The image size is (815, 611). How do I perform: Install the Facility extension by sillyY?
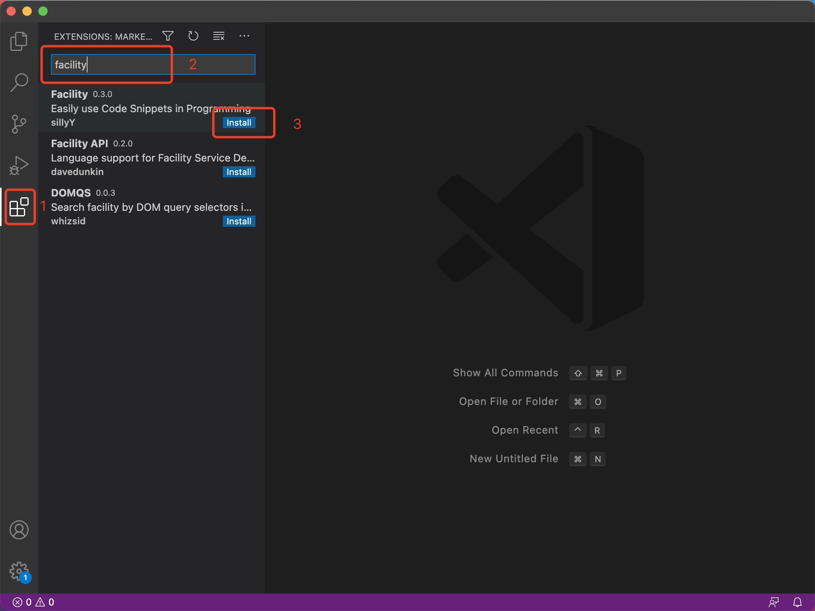click(x=239, y=123)
